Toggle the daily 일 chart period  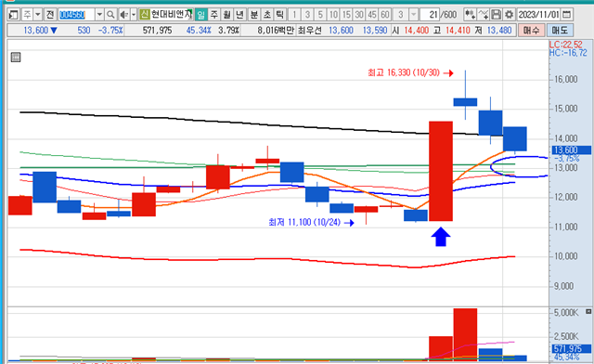click(x=200, y=15)
